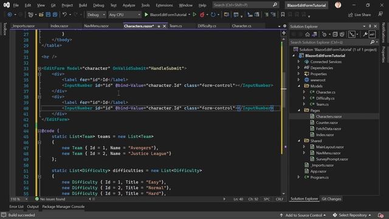
Task: Select NavMenu.razor in Solution Explorer
Action: [328, 153]
